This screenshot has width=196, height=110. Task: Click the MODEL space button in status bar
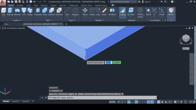112,102
